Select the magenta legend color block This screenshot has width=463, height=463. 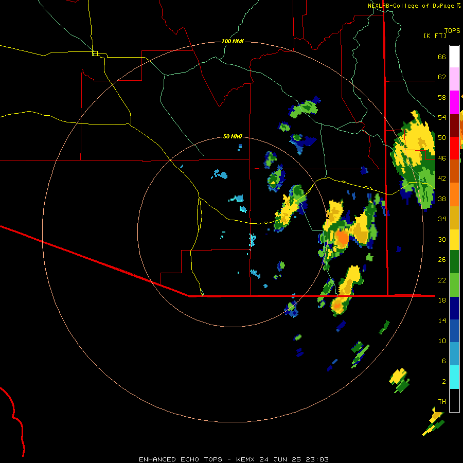(454, 102)
